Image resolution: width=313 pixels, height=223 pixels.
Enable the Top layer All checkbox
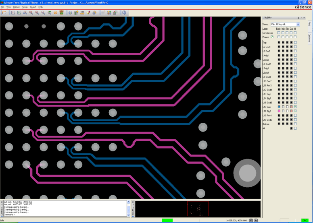pyautogui.click(x=295, y=43)
